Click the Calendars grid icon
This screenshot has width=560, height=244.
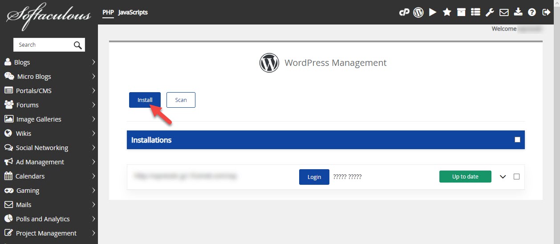8,176
